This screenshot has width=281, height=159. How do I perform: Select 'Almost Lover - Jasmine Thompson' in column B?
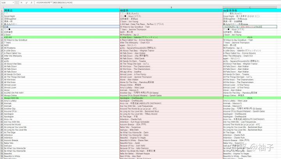pyautogui.click(x=171, y=77)
